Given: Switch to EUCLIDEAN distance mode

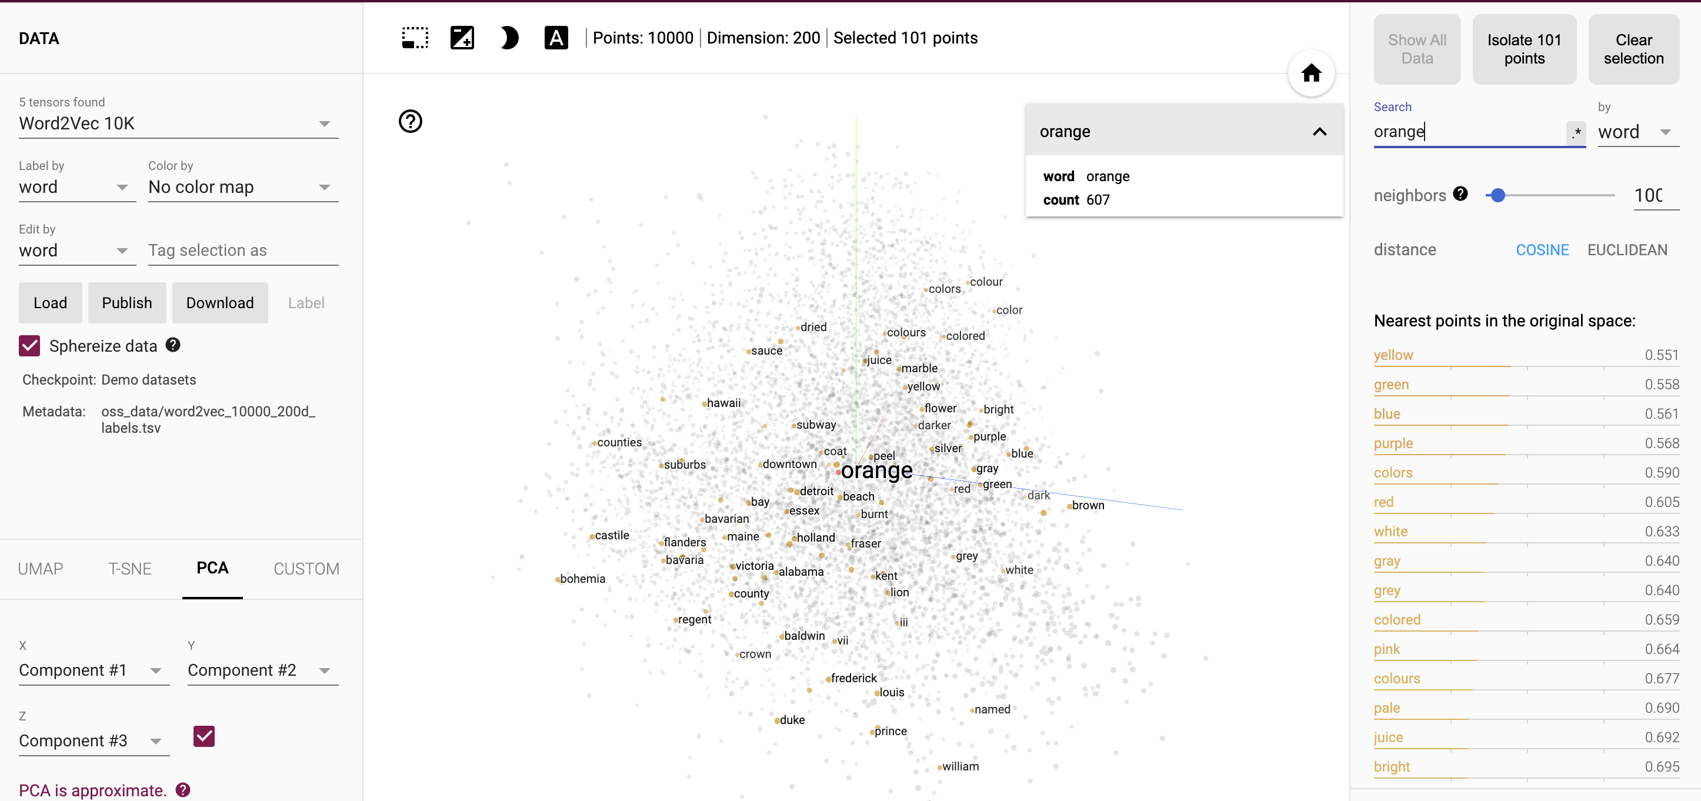Looking at the screenshot, I should pyautogui.click(x=1627, y=251).
